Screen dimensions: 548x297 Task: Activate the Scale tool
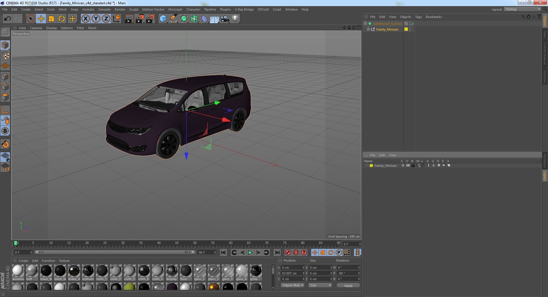(x=51, y=19)
